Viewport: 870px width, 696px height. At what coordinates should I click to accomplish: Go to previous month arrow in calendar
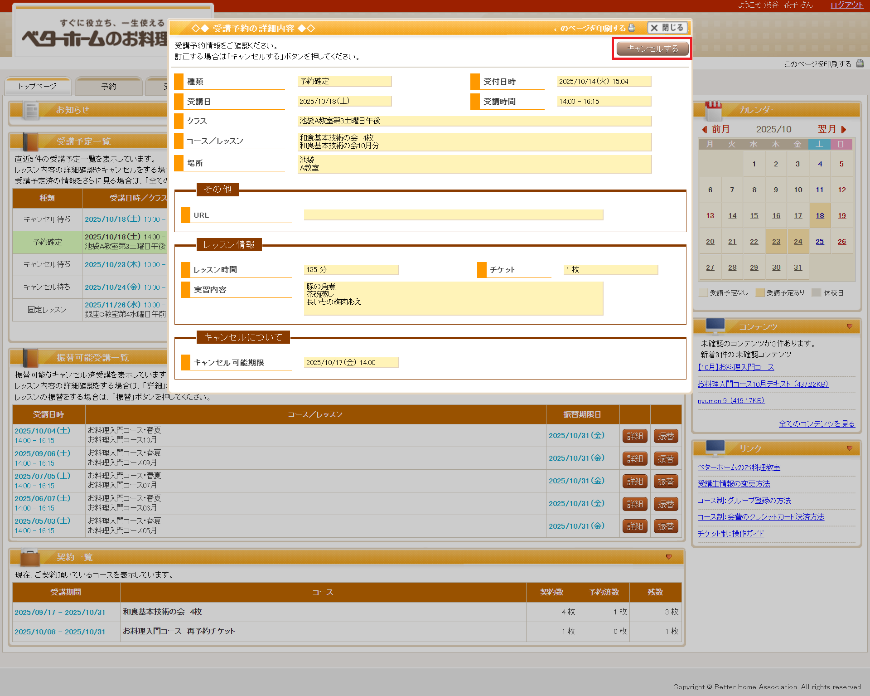[x=705, y=130]
